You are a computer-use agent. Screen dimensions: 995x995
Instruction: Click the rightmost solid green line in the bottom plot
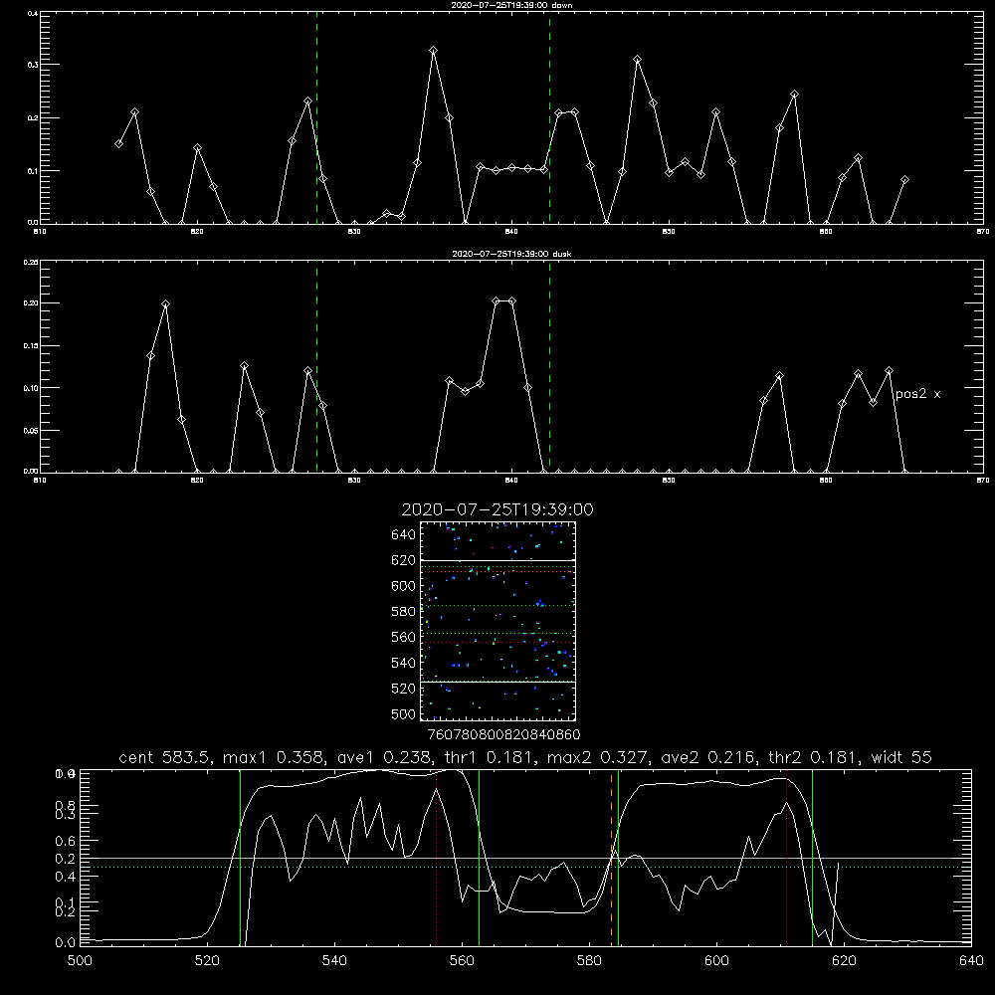tap(812, 858)
